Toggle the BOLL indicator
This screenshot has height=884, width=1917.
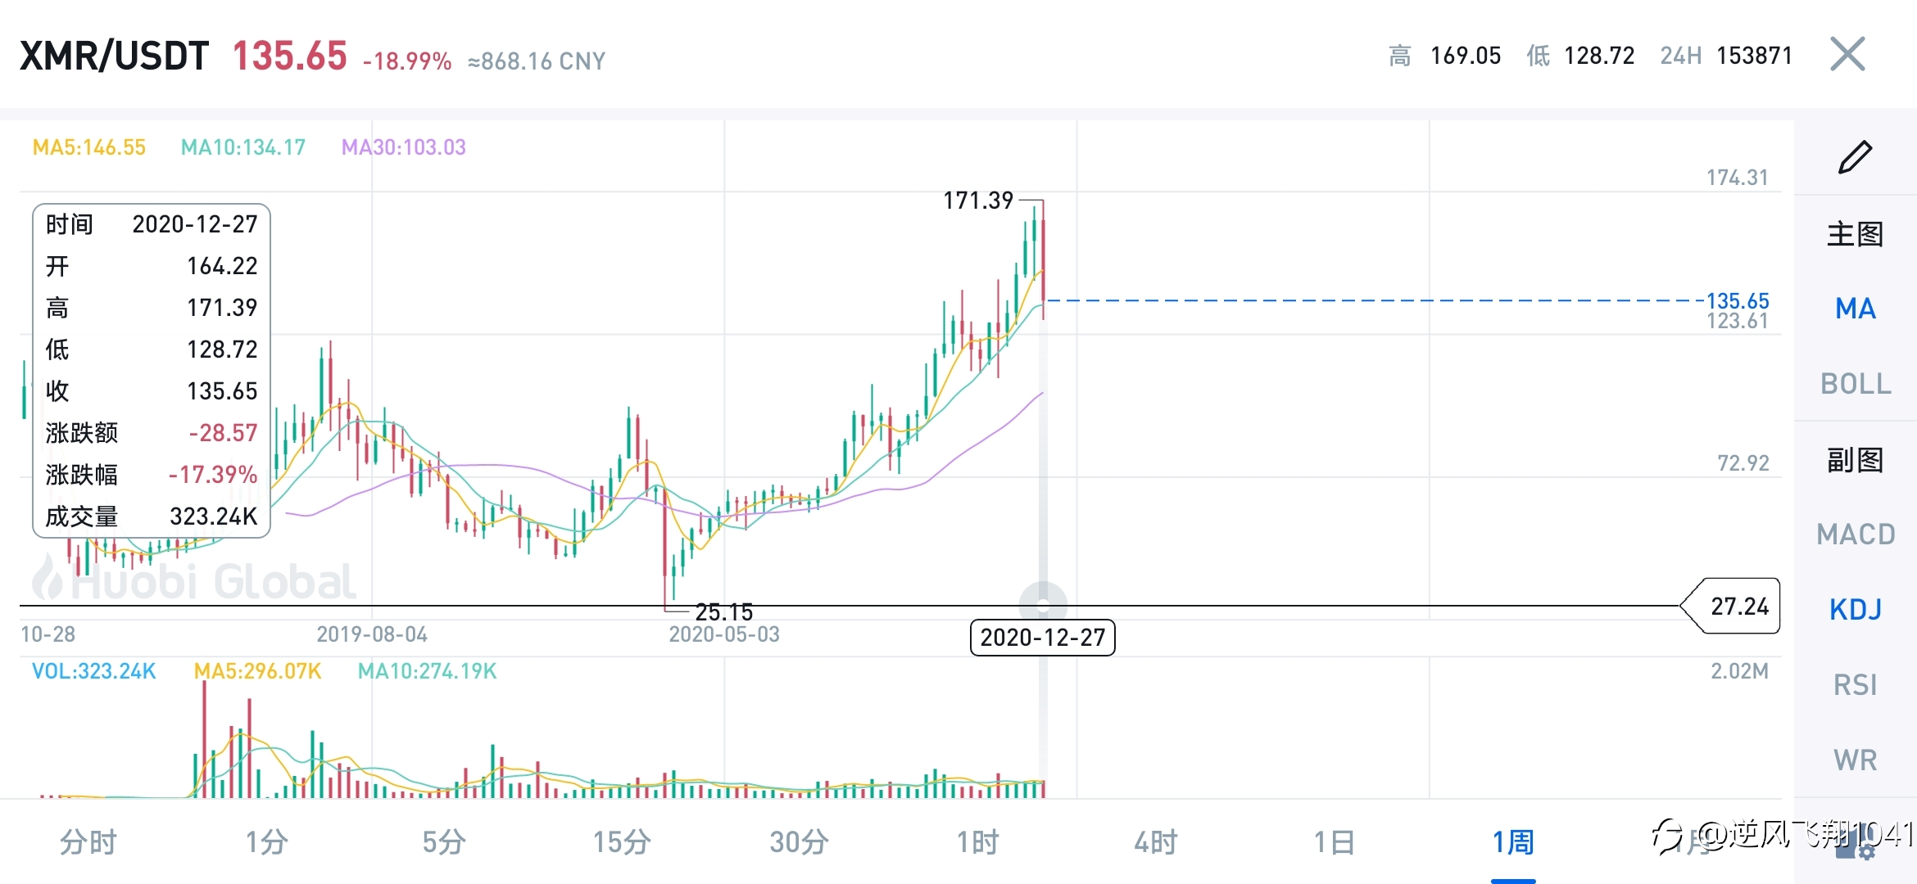(x=1856, y=384)
